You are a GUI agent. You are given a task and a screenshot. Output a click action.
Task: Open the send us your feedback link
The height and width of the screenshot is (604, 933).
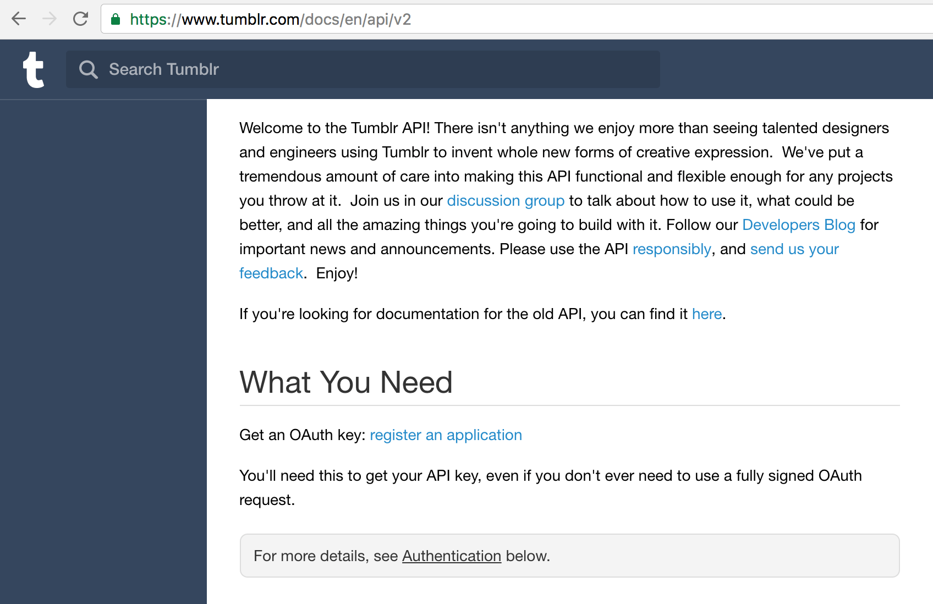point(794,249)
